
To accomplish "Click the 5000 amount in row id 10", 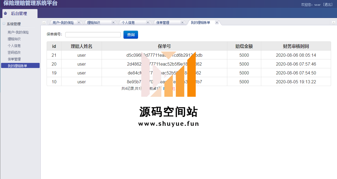I will (x=244, y=82).
